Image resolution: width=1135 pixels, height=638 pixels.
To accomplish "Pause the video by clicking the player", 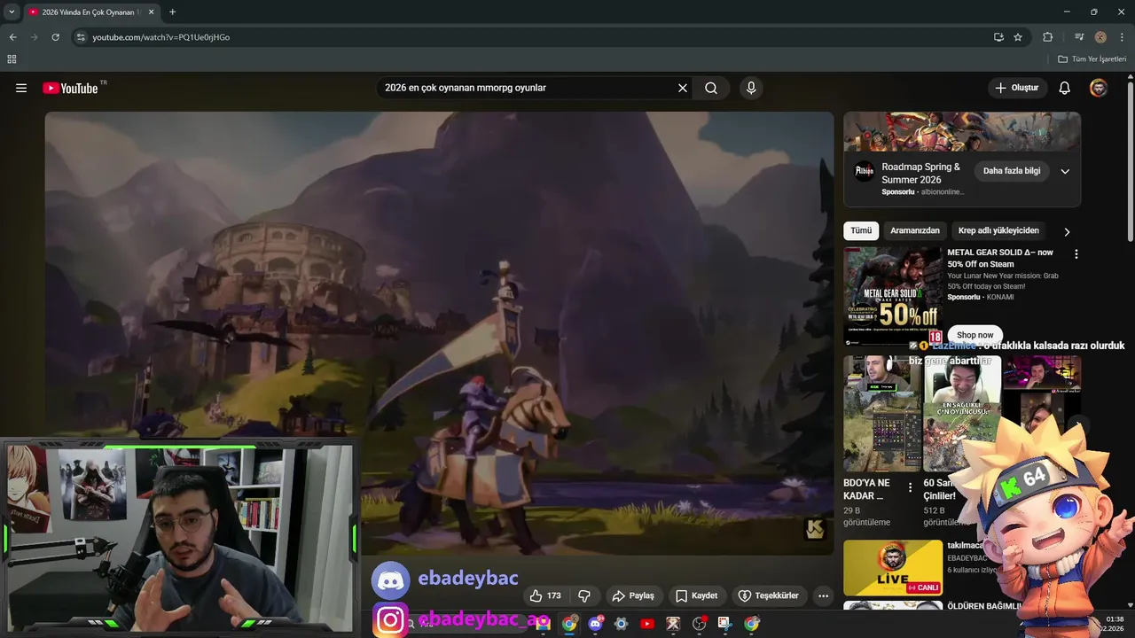I will tap(439, 332).
